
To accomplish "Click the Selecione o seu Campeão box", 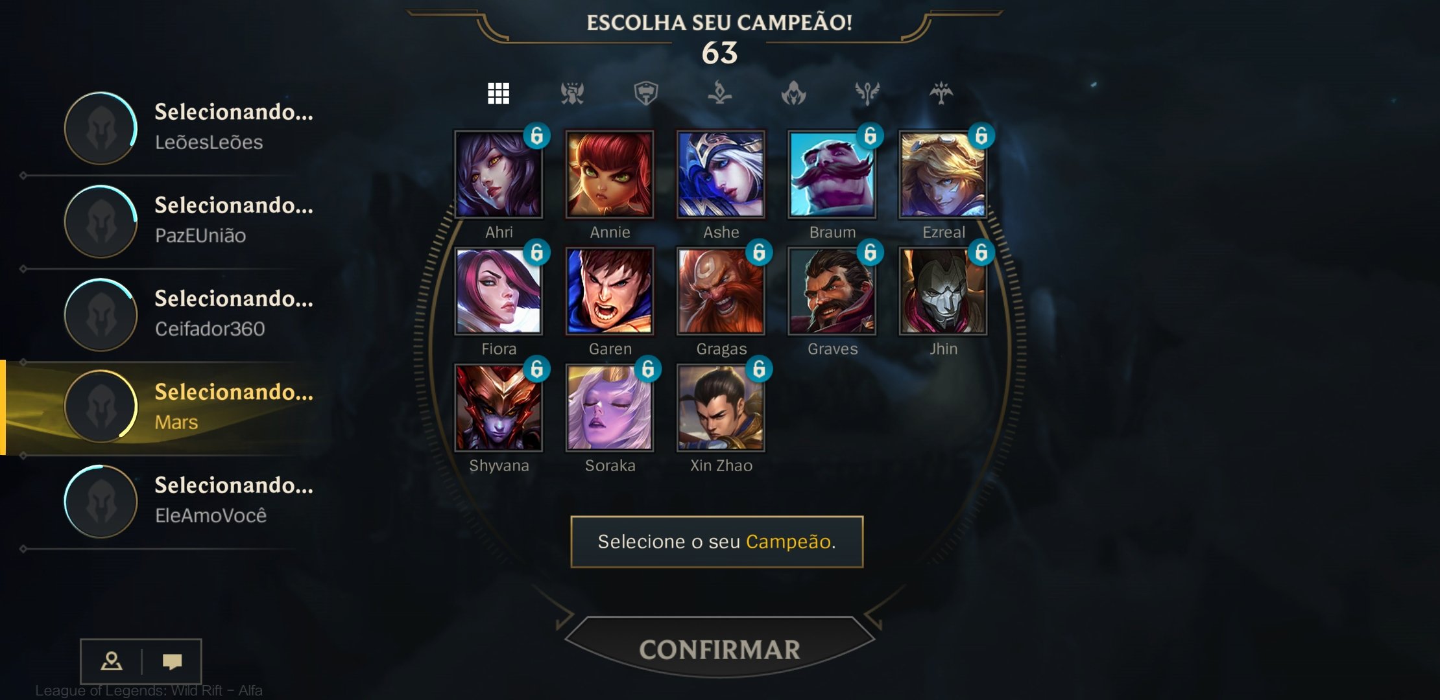I will 717,542.
